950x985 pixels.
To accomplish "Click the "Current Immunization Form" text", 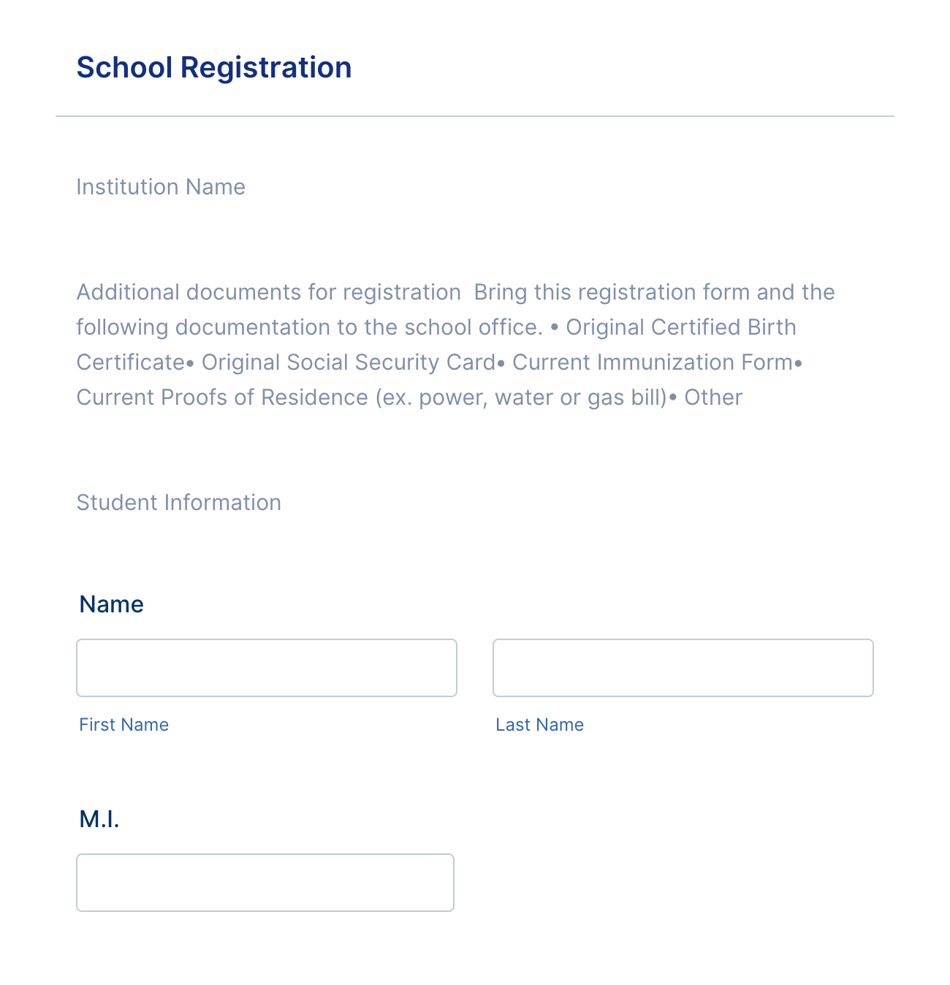I will [652, 362].
